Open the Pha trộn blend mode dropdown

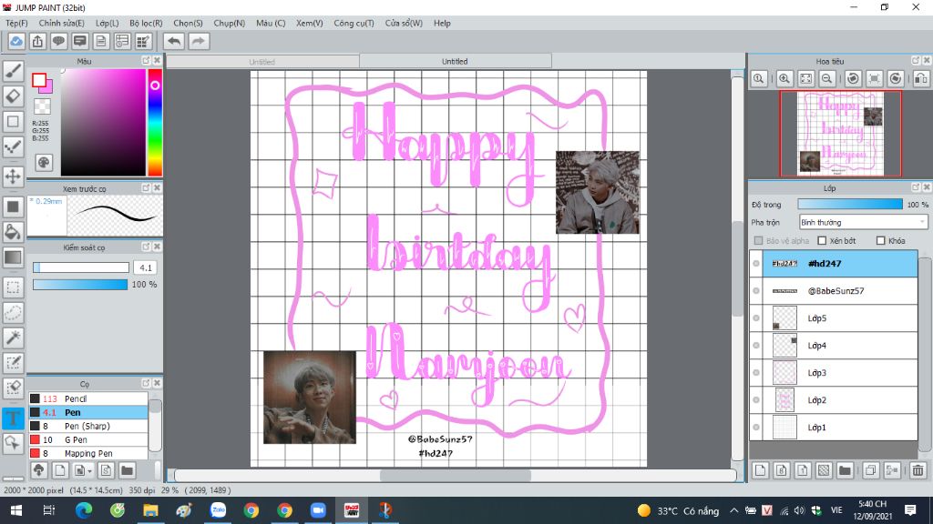pos(863,222)
